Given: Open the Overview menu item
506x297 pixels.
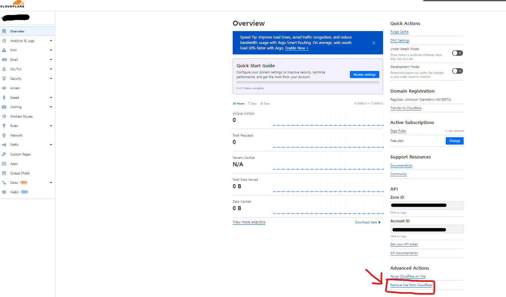Looking at the screenshot, I should pyautogui.click(x=27, y=31).
